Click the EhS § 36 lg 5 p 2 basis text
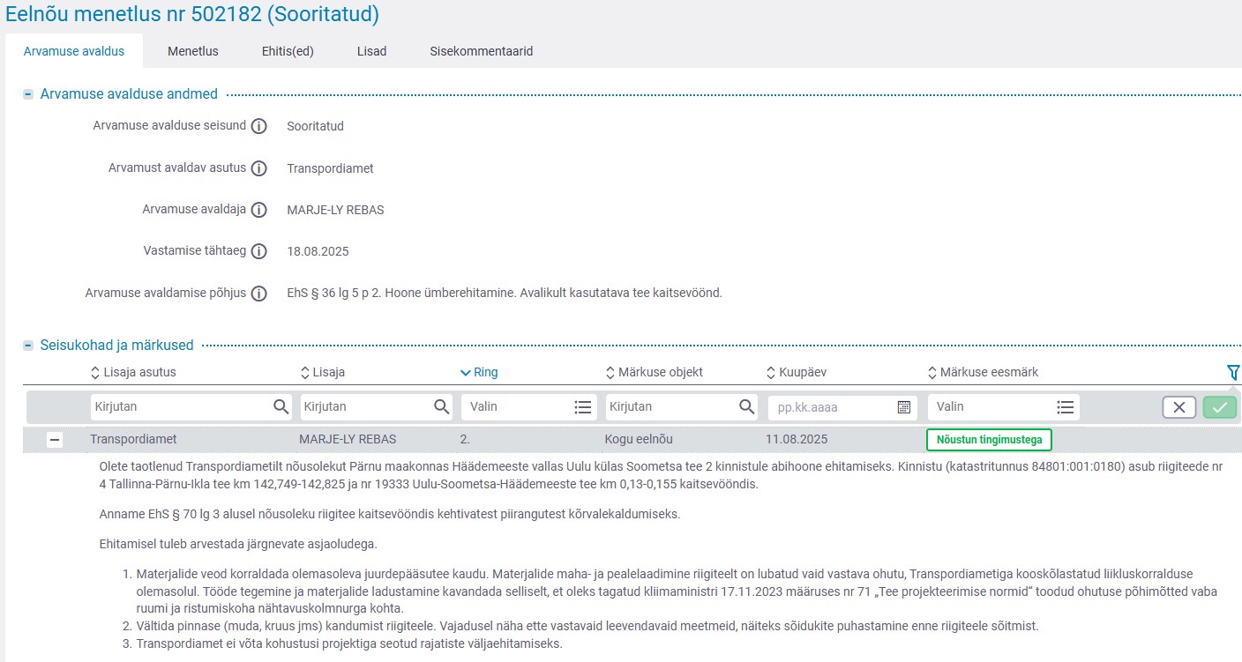This screenshot has height=662, width=1242. (505, 293)
